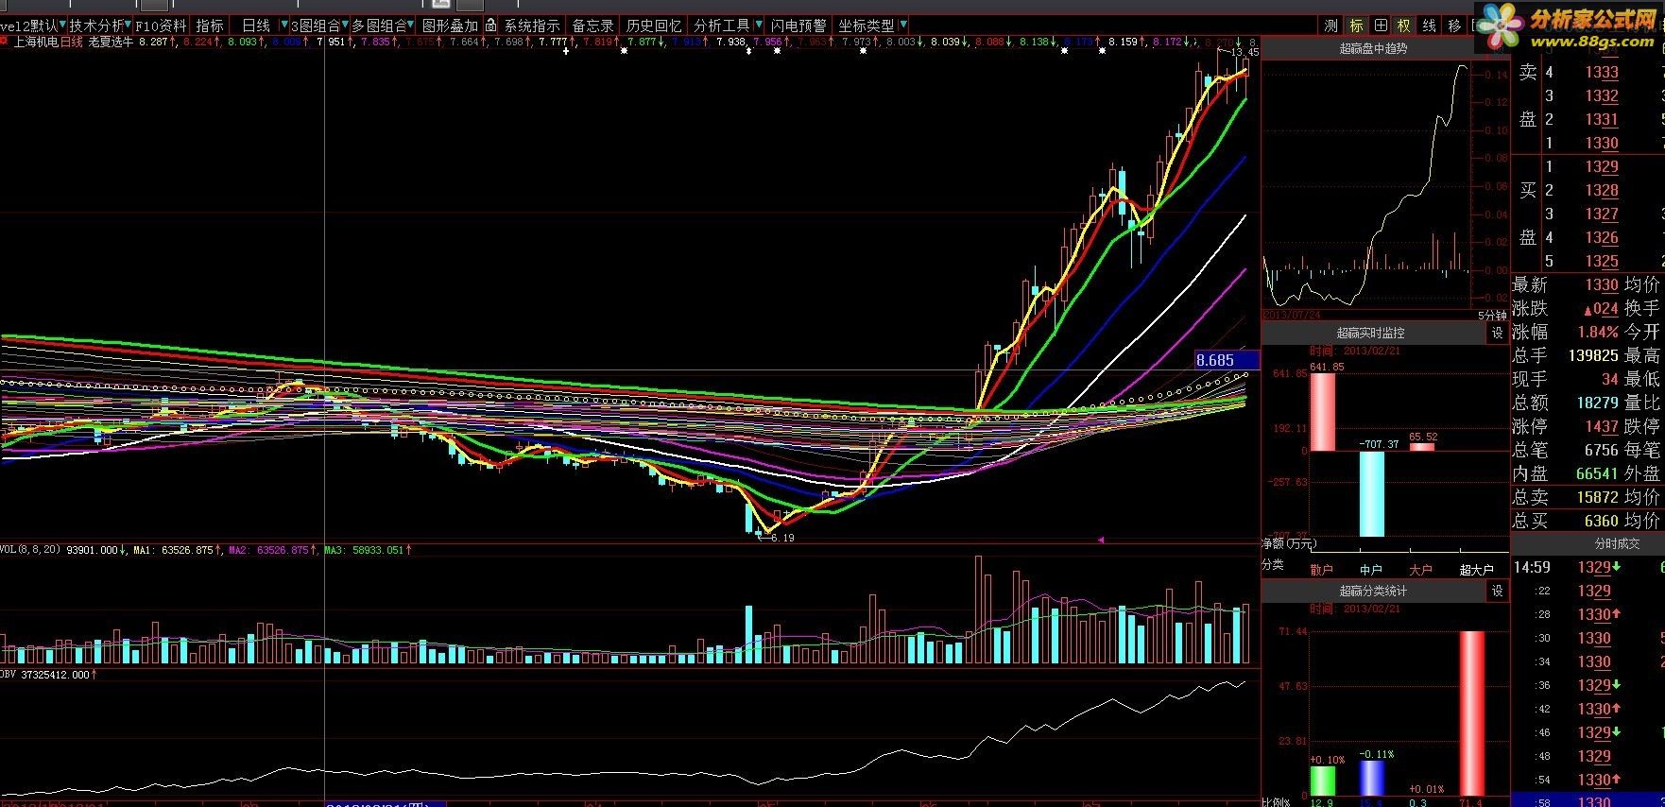This screenshot has height=807, width=1665.
Task: Open the 指标 indicator menu
Action: click(211, 26)
